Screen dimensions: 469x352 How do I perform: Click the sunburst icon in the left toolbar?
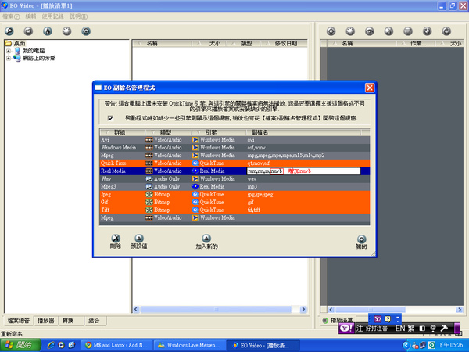66,31
